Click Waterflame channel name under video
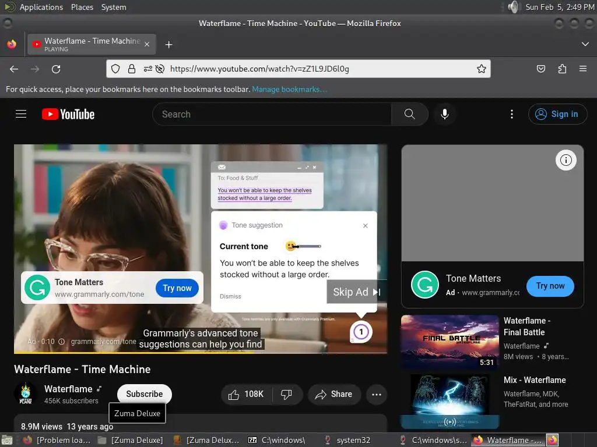 68,389
